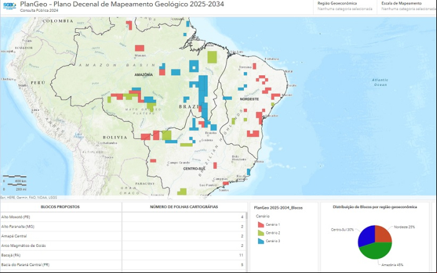Click the NORDESTE region label on map
The width and height of the screenshot is (437, 273).
coord(249,99)
